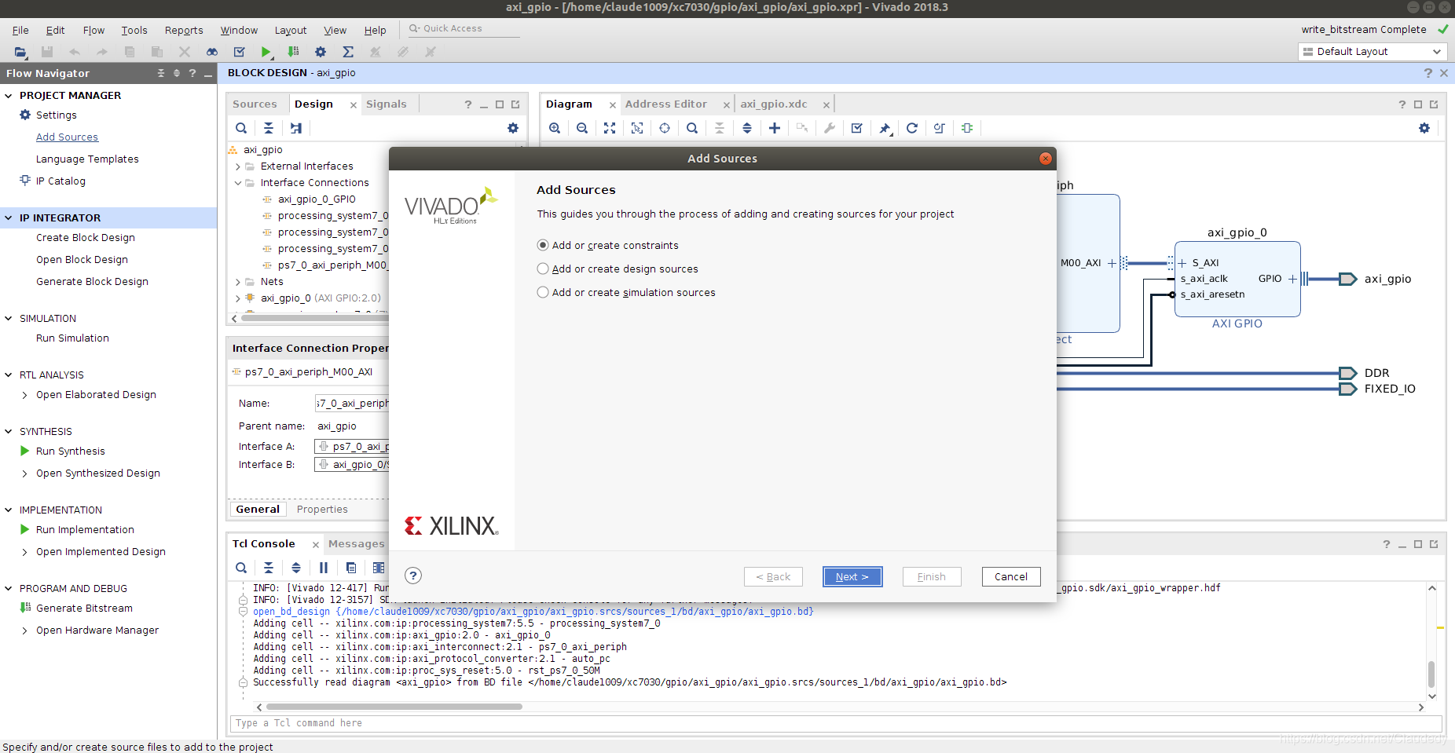Viewport: 1455px width, 753px height.
Task: Open the Default Layout dropdown
Action: coord(1372,52)
